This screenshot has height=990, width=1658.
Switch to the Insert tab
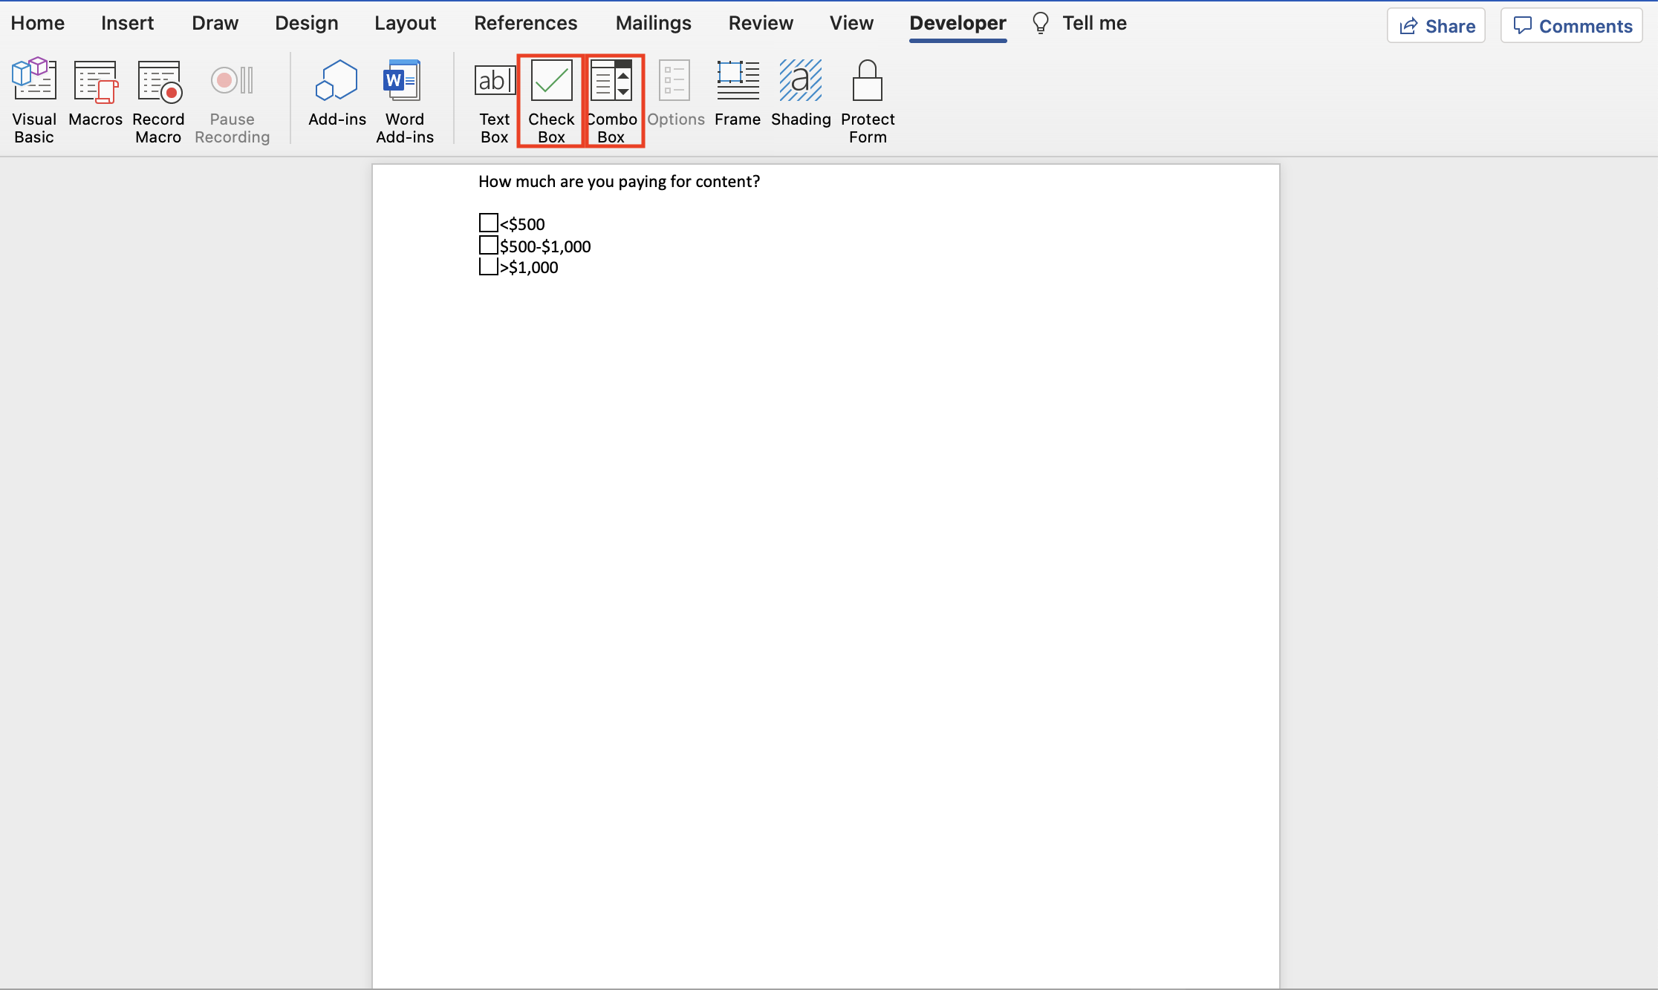click(128, 23)
